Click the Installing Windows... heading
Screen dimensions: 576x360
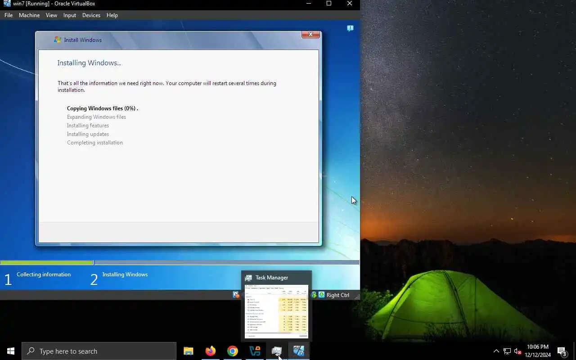click(89, 63)
